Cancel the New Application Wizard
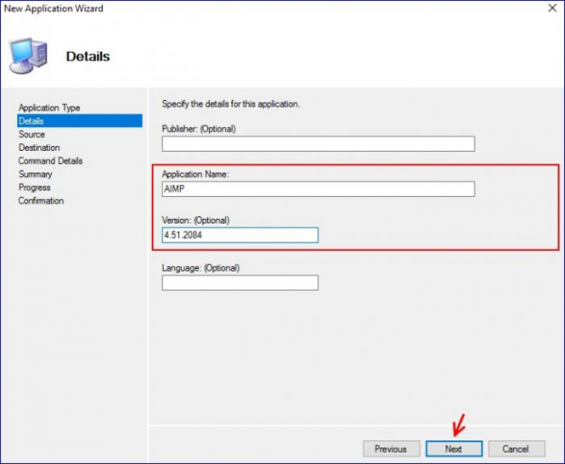 click(516, 449)
